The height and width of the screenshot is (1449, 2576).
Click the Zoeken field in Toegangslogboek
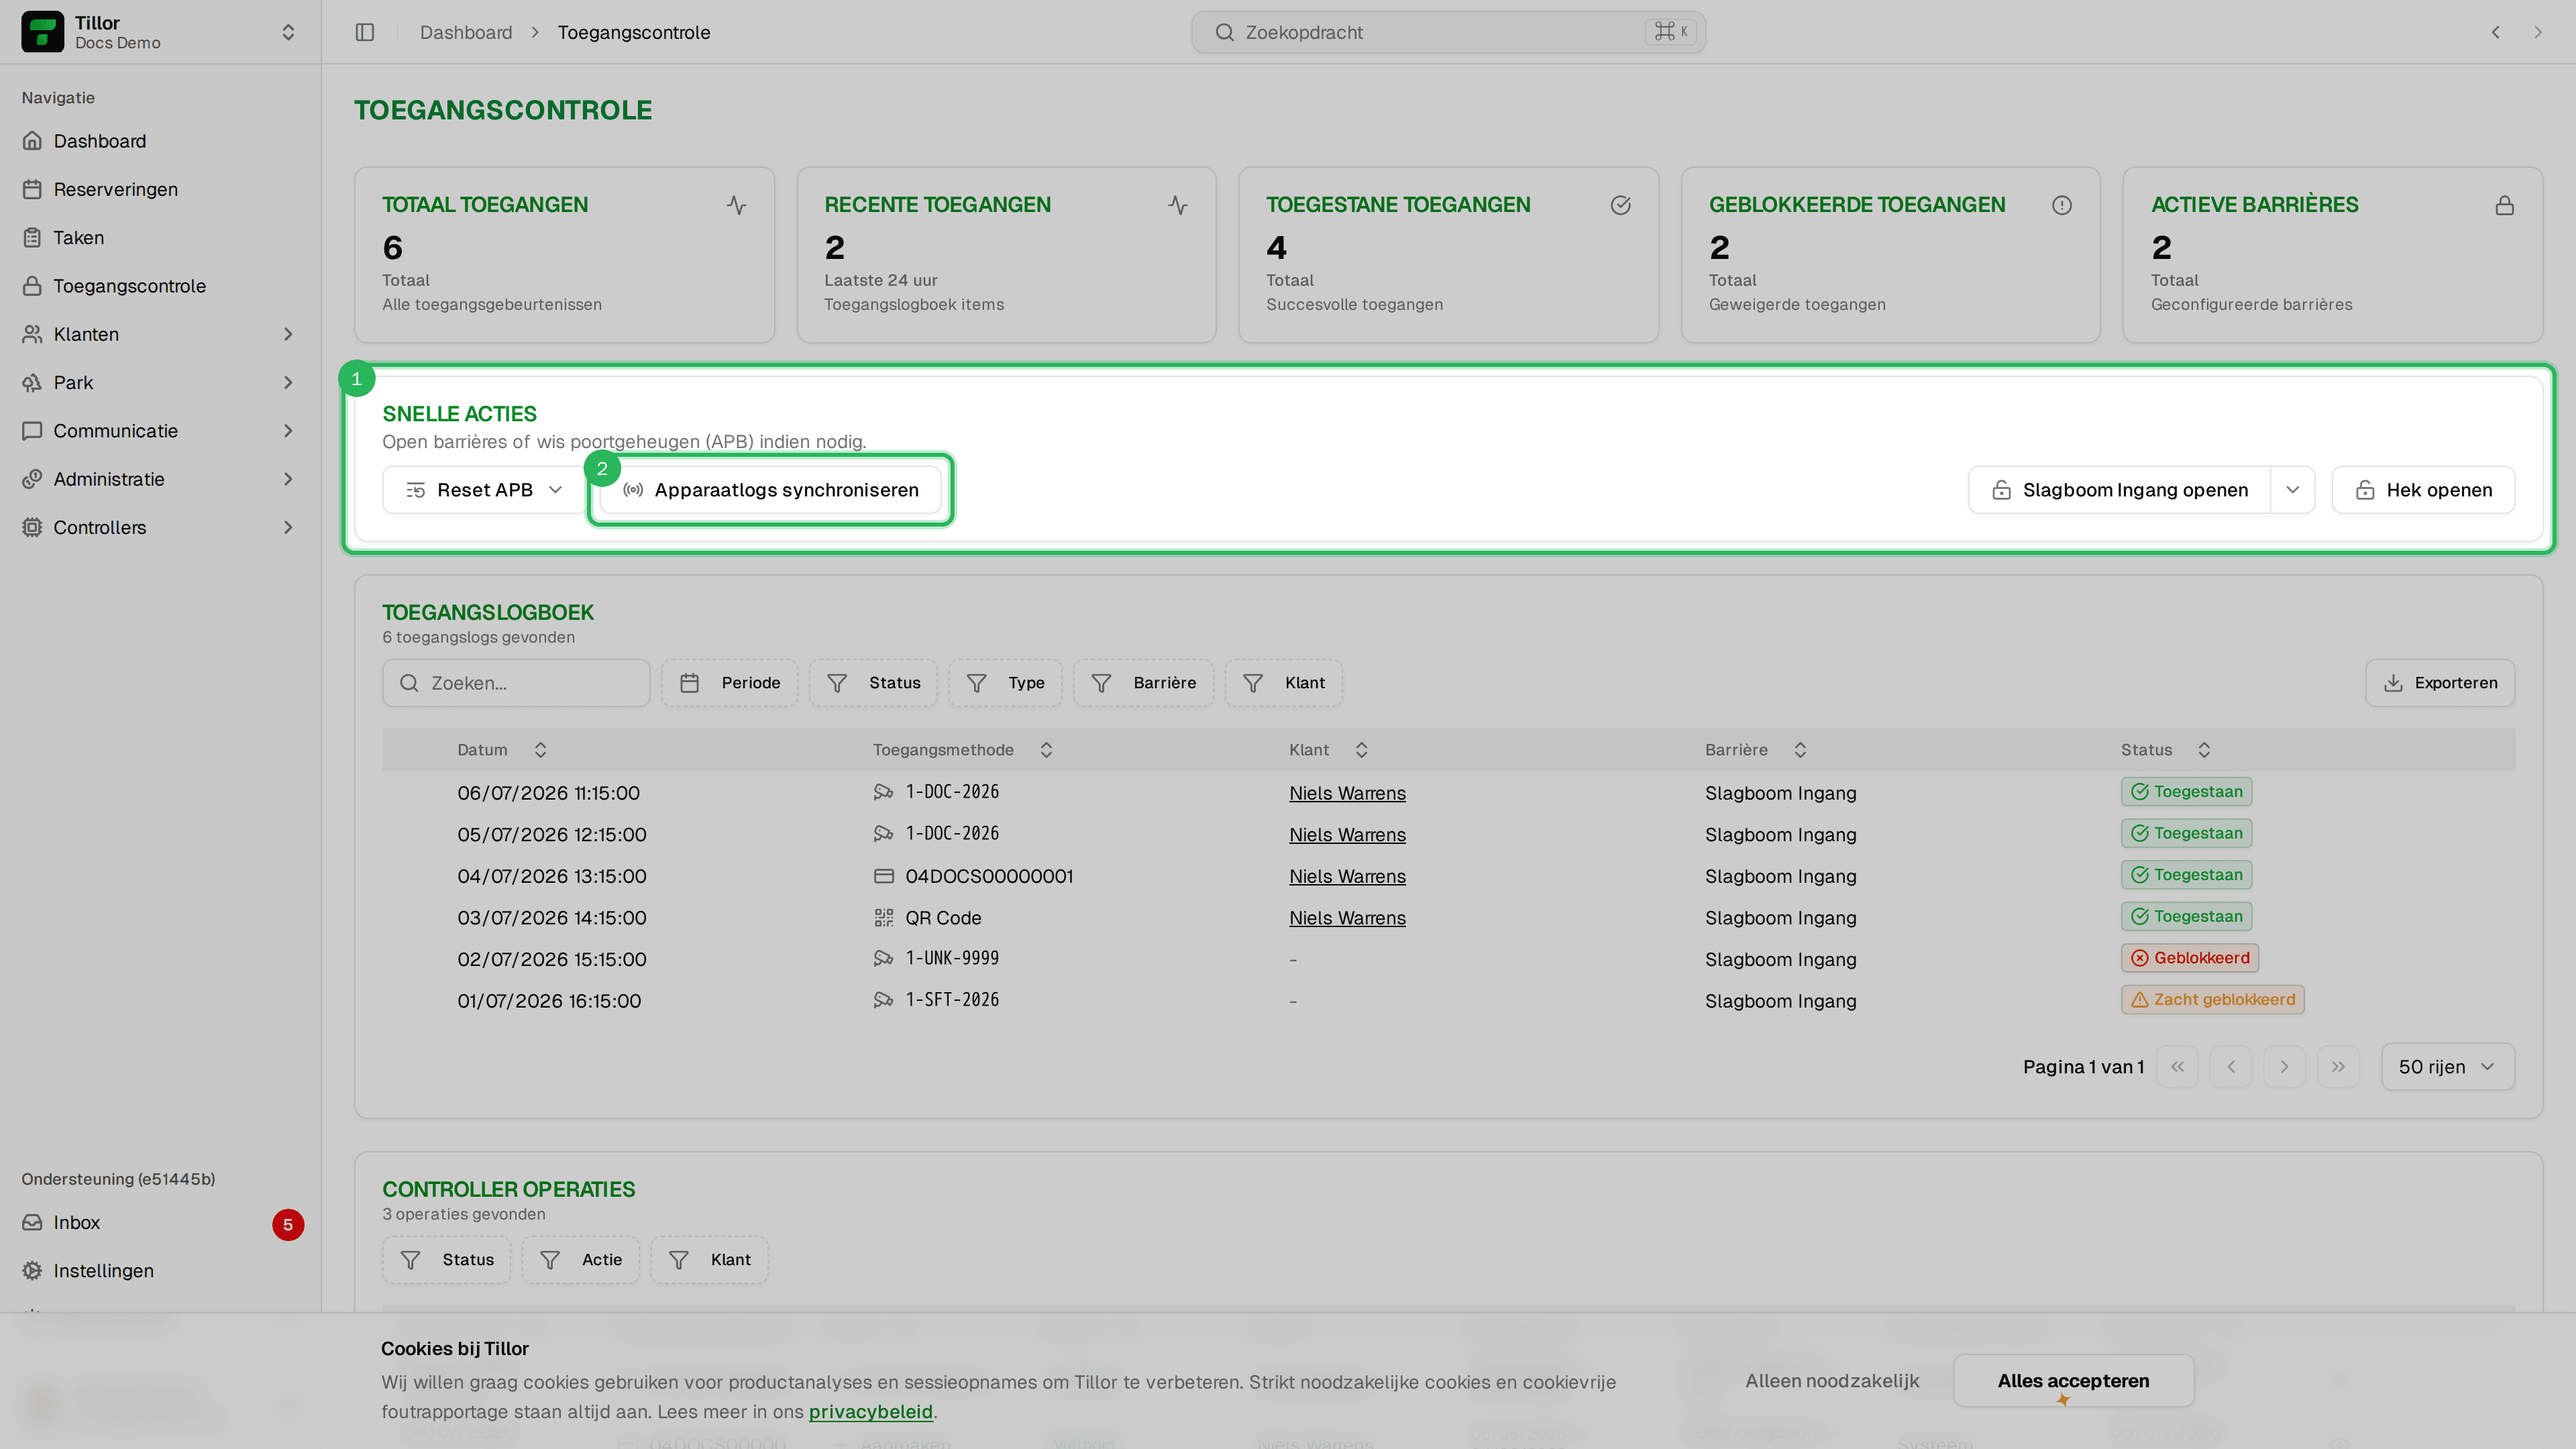point(516,683)
